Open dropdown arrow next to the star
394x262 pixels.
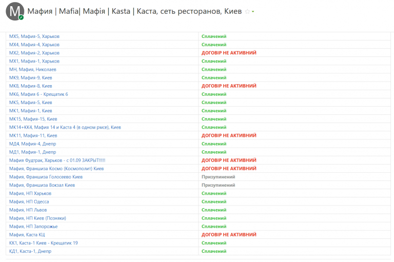coord(253,12)
